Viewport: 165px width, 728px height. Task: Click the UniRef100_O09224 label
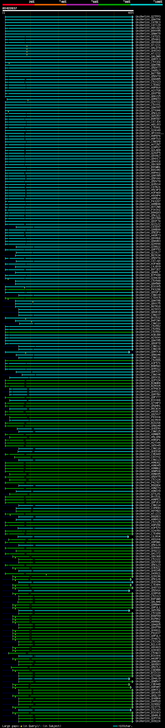148,721
